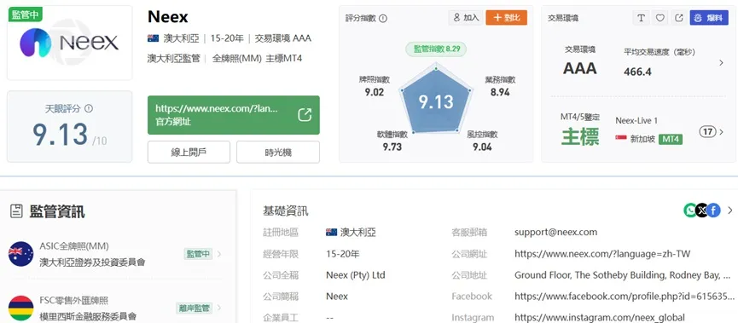738x323 pixels.
Task: Open the Facebook profile URL
Action: coord(624,297)
